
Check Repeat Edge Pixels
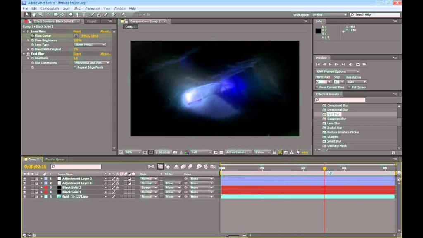click(75, 67)
